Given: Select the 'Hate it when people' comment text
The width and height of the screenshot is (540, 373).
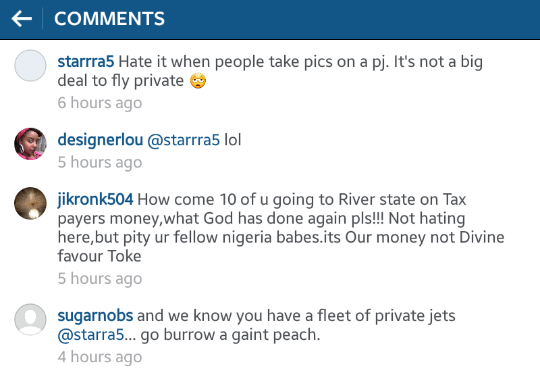Looking at the screenshot, I should (x=300, y=62).
